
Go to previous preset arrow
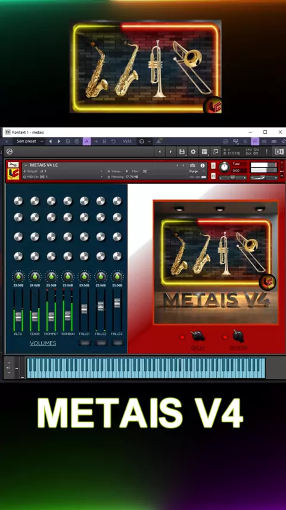coord(50,142)
